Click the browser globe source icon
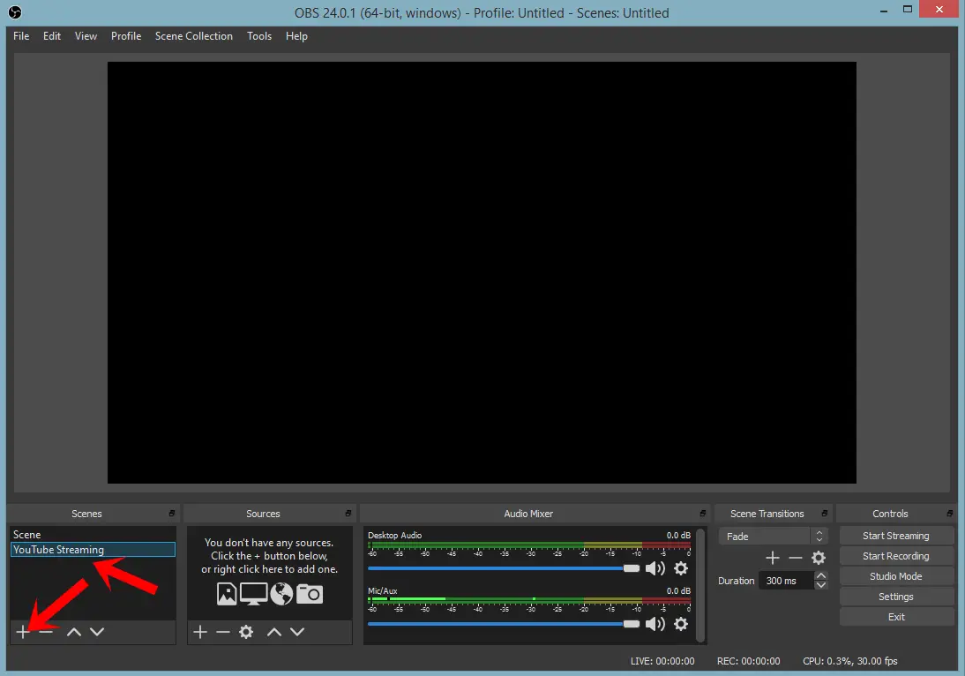The height and width of the screenshot is (676, 965). tap(281, 594)
